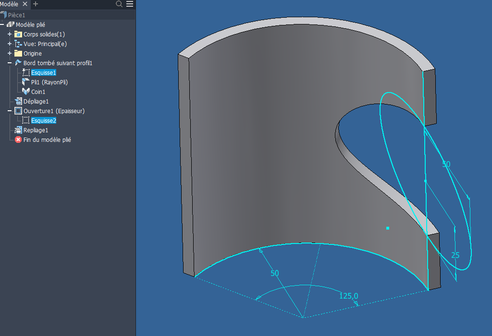Click the Esquisse1 sketch icon

click(x=26, y=73)
